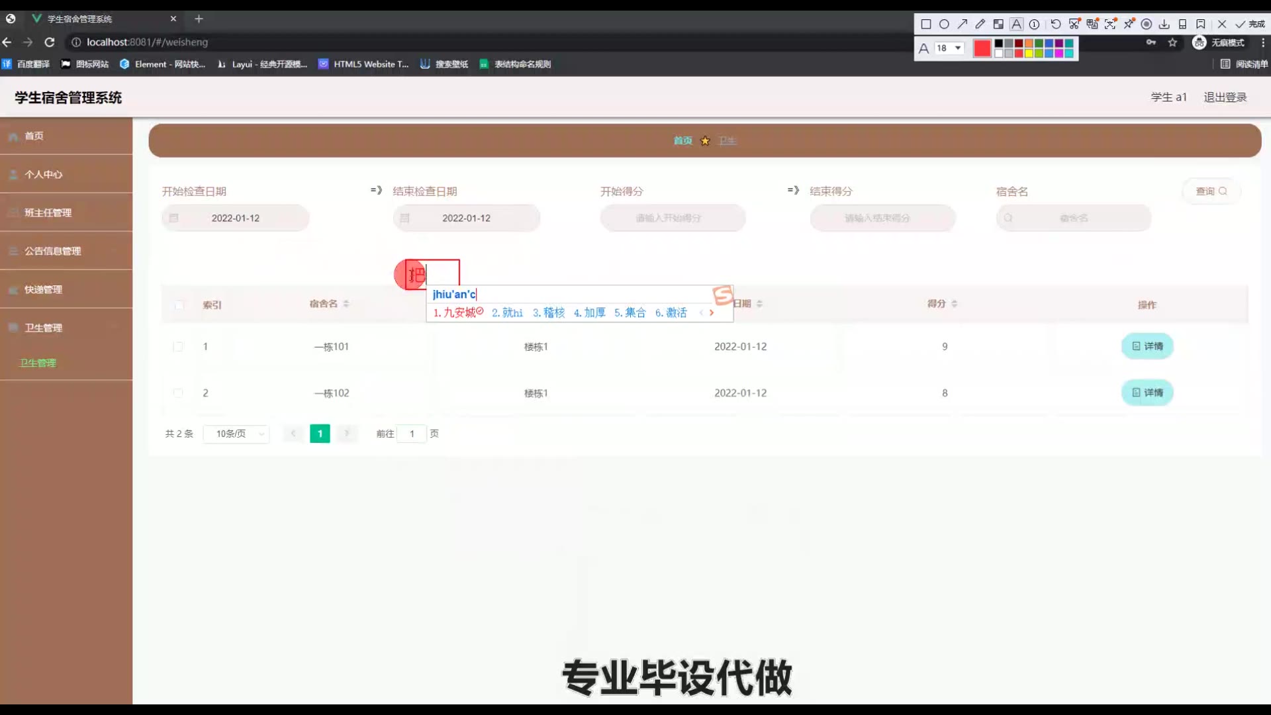Screen dimensions: 1271x715
Task: Open the 开始检查日期 date picker
Action: click(x=236, y=218)
